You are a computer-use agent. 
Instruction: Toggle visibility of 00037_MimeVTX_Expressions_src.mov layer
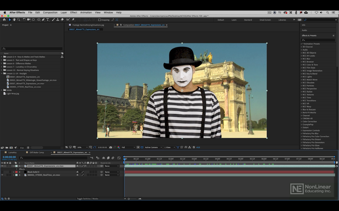click(2, 166)
